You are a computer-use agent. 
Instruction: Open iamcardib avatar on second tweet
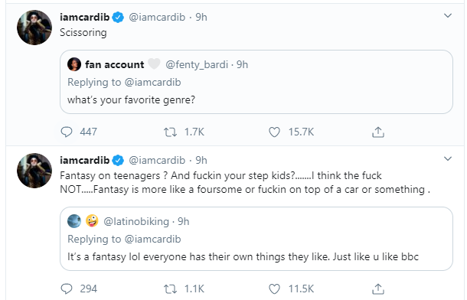[34, 171]
